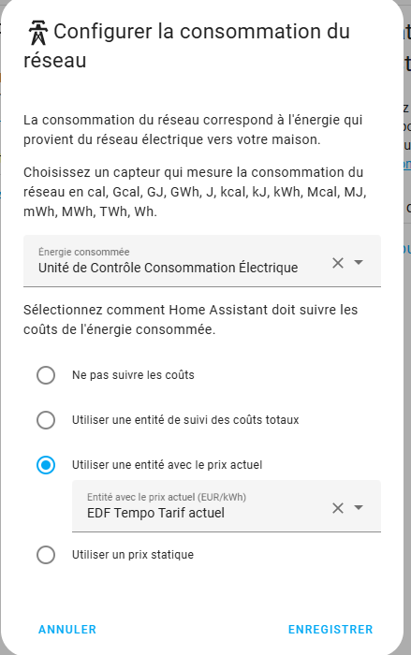The height and width of the screenshot is (655, 411).
Task: Click the transmission tower icon in title
Action: [x=38, y=33]
